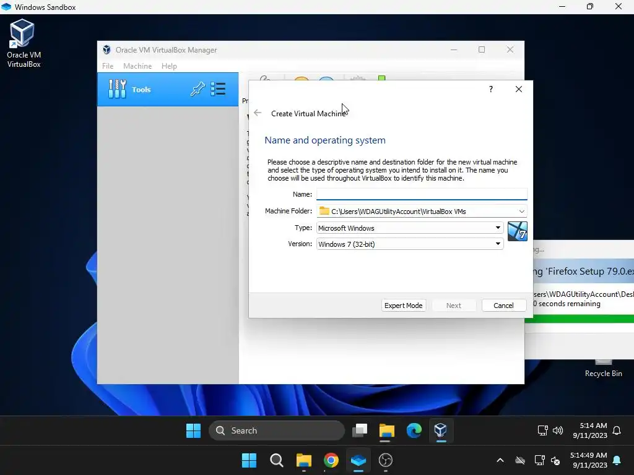Image resolution: width=634 pixels, height=475 pixels.
Task: Focus the Name input field
Action: point(422,194)
